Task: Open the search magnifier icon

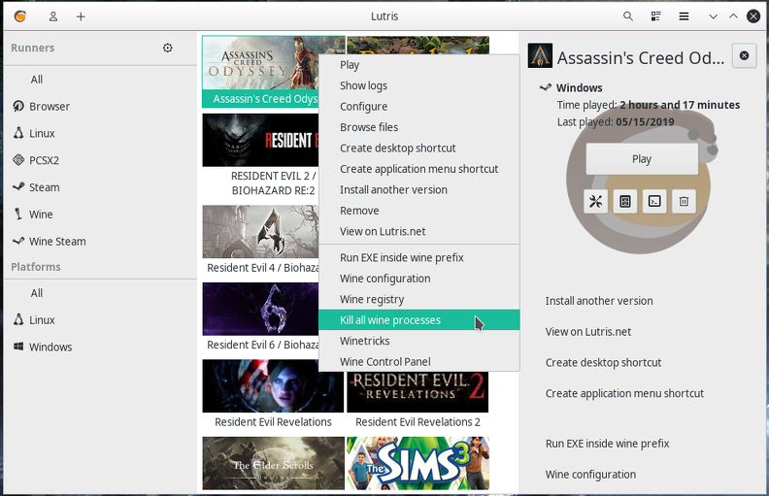Action: 628,17
